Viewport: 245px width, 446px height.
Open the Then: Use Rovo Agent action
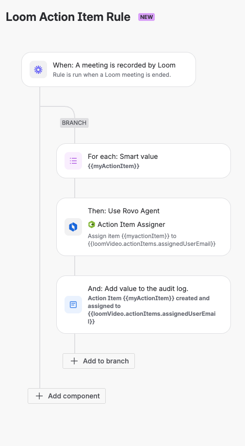pos(144,227)
